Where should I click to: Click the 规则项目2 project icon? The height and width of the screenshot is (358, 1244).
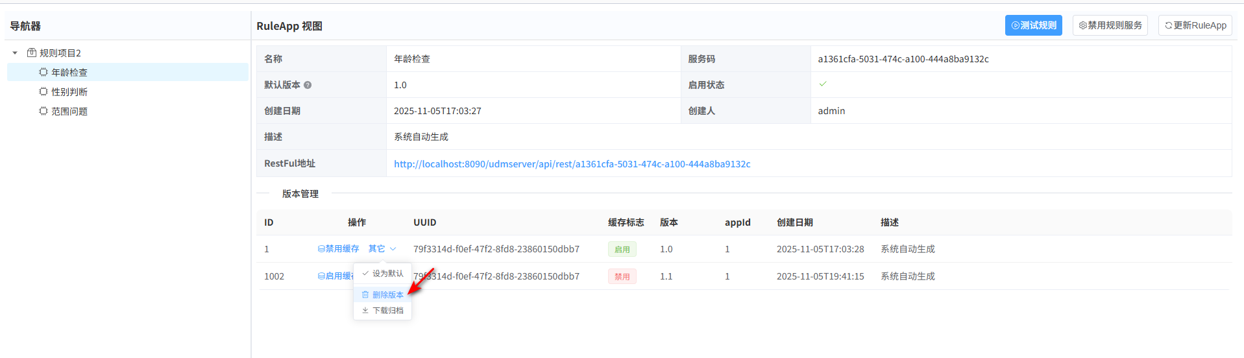(x=31, y=53)
